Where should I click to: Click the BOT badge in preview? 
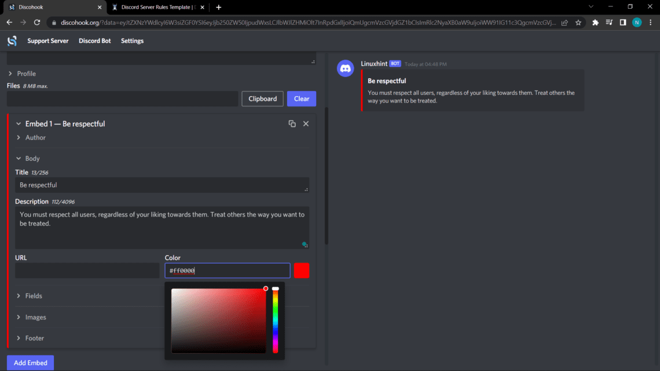pyautogui.click(x=395, y=64)
